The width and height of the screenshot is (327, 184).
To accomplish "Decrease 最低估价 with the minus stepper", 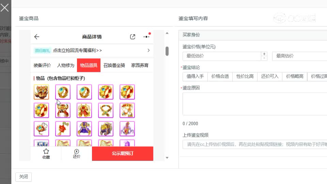I will pos(264,58).
